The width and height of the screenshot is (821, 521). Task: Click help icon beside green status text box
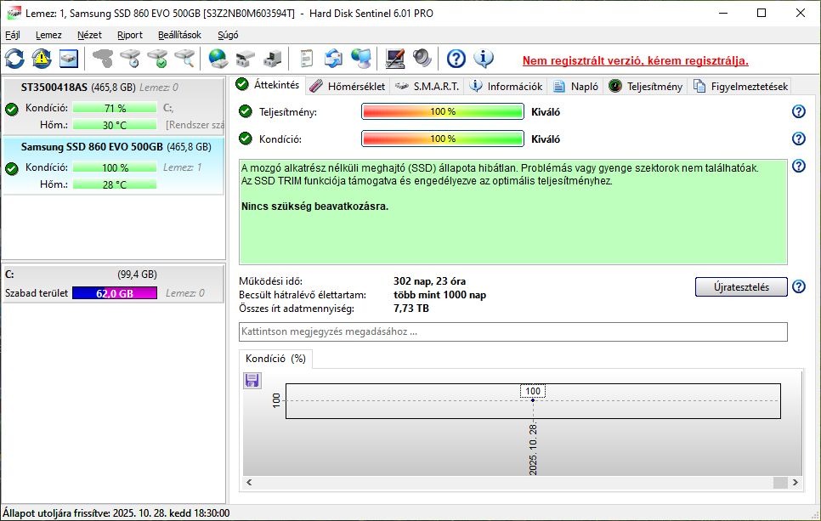tap(799, 166)
